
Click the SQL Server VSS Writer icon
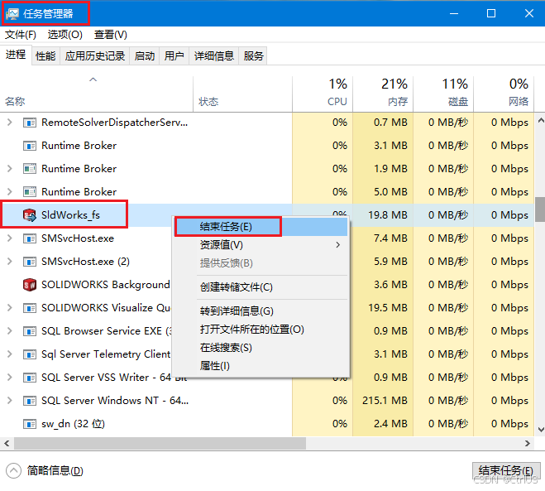30,378
